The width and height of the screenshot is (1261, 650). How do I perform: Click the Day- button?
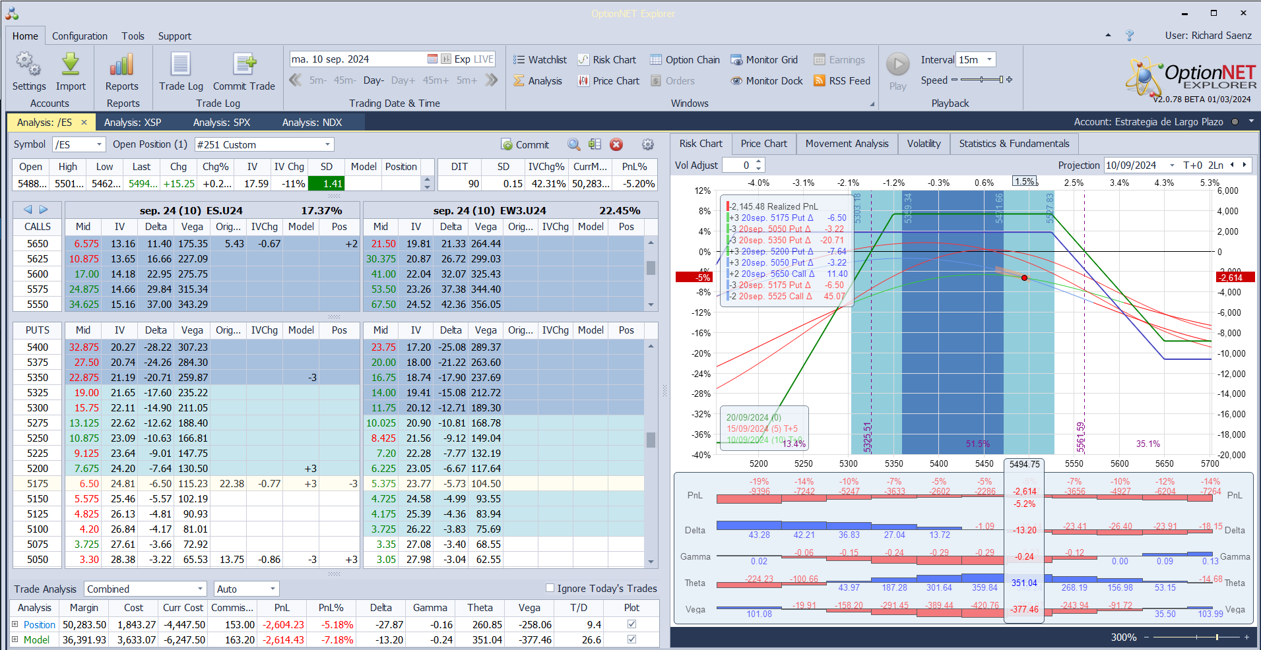click(373, 80)
